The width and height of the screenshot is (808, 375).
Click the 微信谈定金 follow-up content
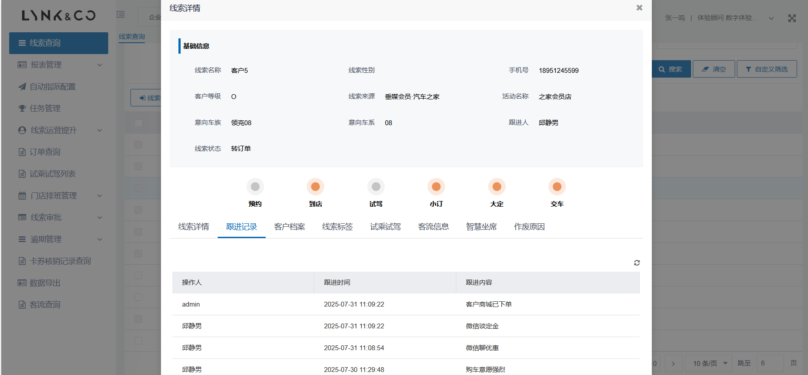[482, 326]
